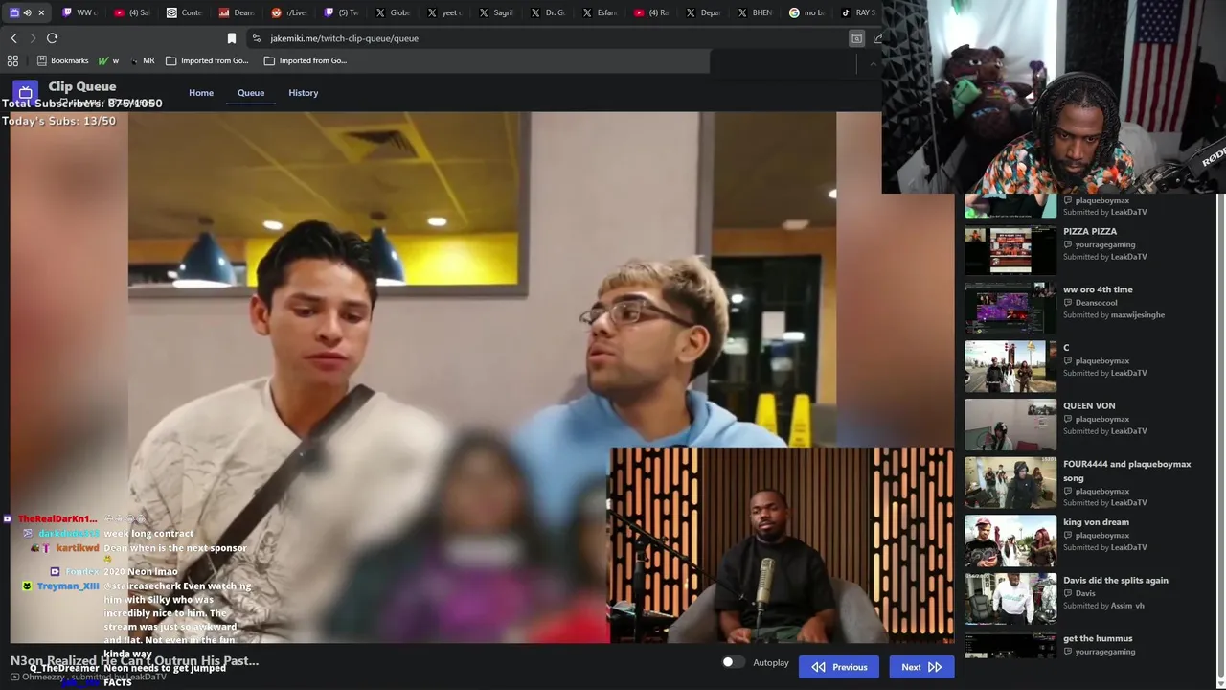This screenshot has height=690, width=1226.
Task: Open 'Davis did the splits again' thumbnail
Action: [x=1010, y=599]
